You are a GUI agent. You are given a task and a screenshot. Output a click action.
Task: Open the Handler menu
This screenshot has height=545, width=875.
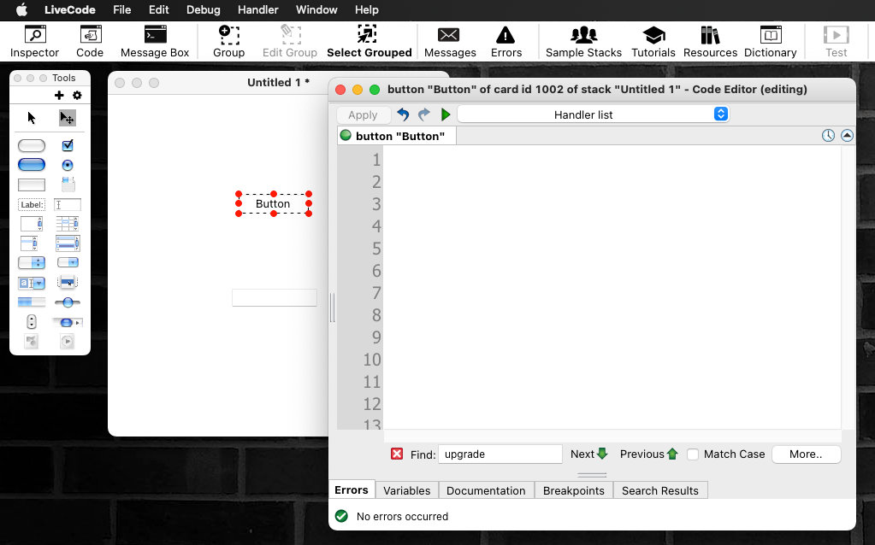257,9
